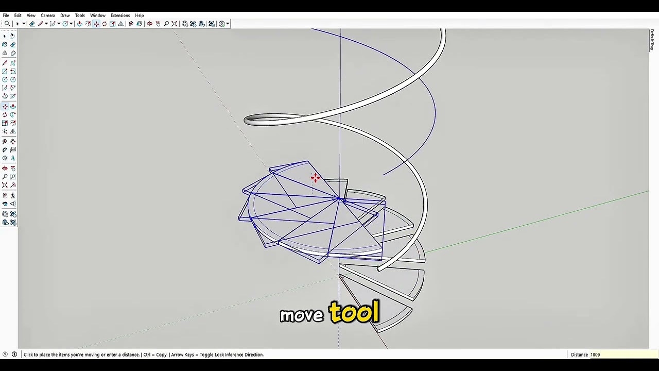Select the active Move tool in top toolbar
Screen dimensions: 659x371
[x=96, y=24]
